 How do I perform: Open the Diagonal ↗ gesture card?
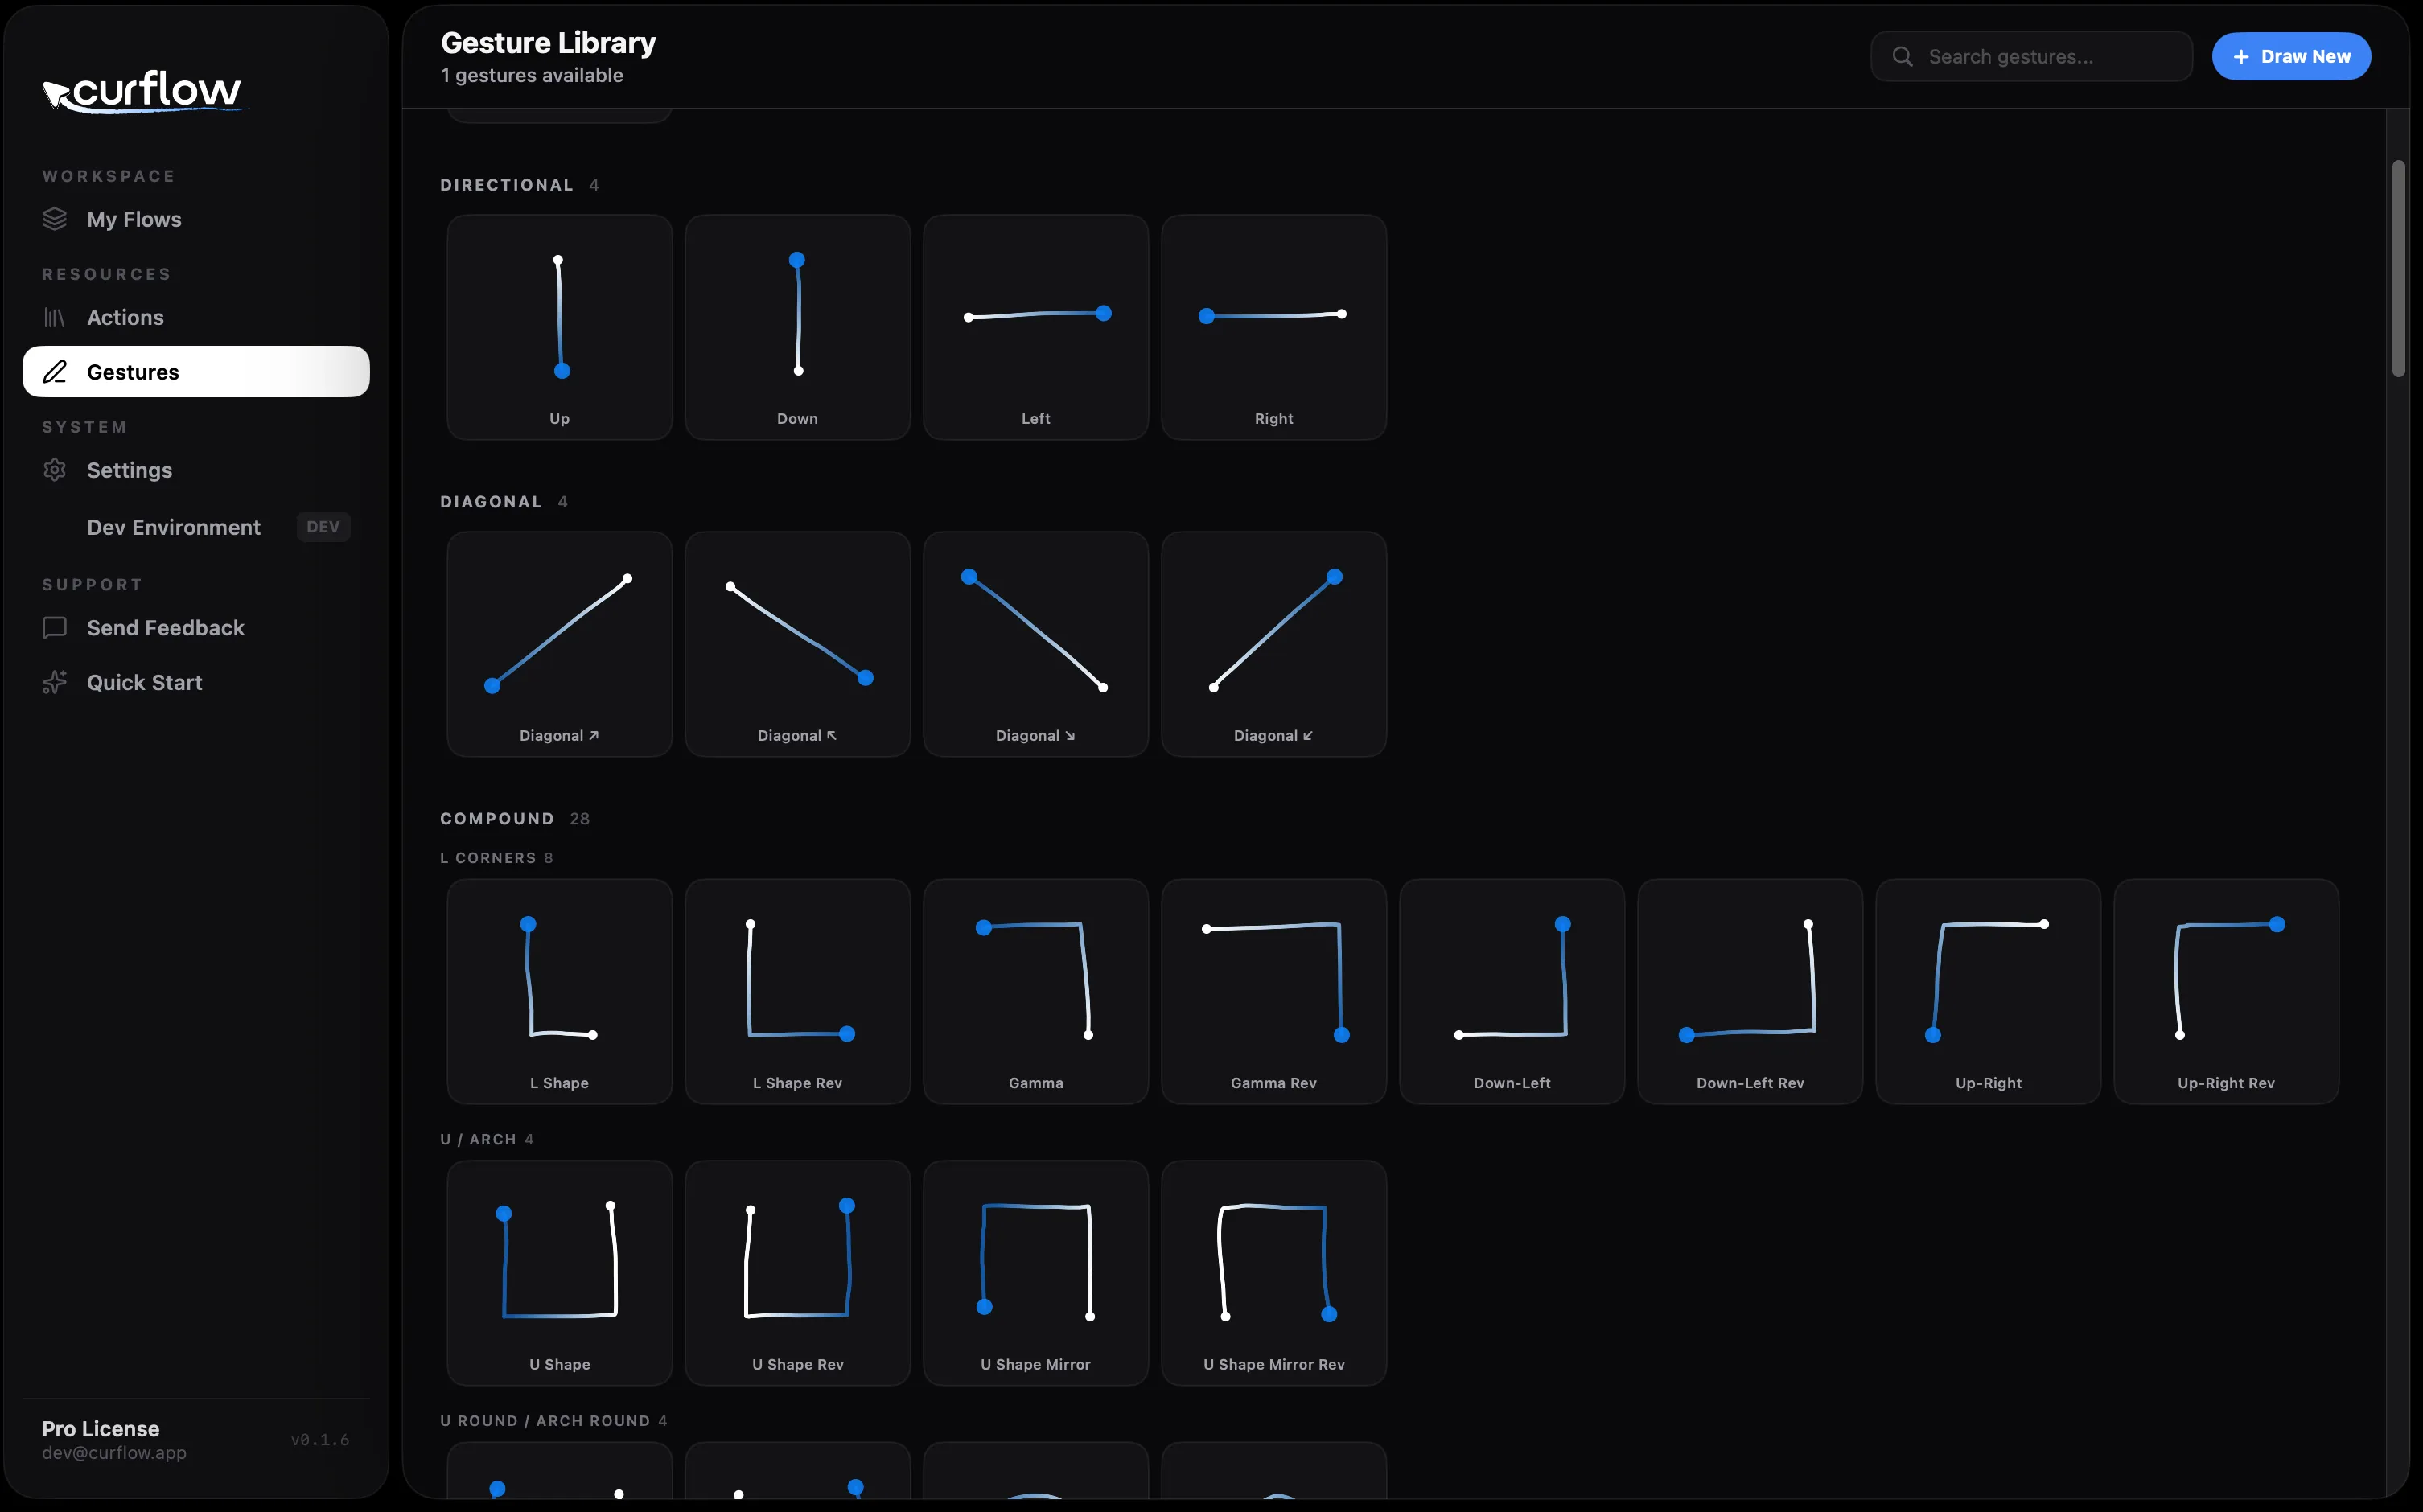point(559,644)
